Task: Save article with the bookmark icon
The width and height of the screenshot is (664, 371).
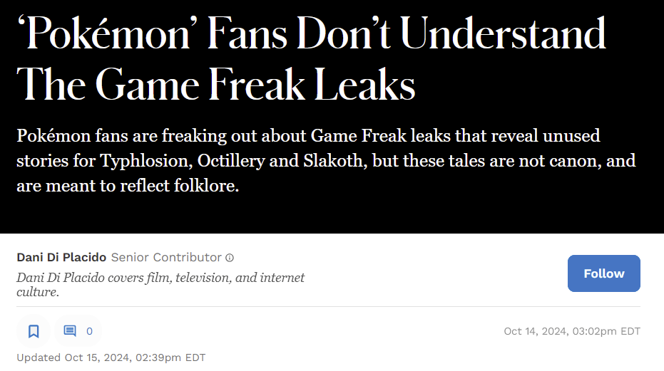Action: pos(34,331)
